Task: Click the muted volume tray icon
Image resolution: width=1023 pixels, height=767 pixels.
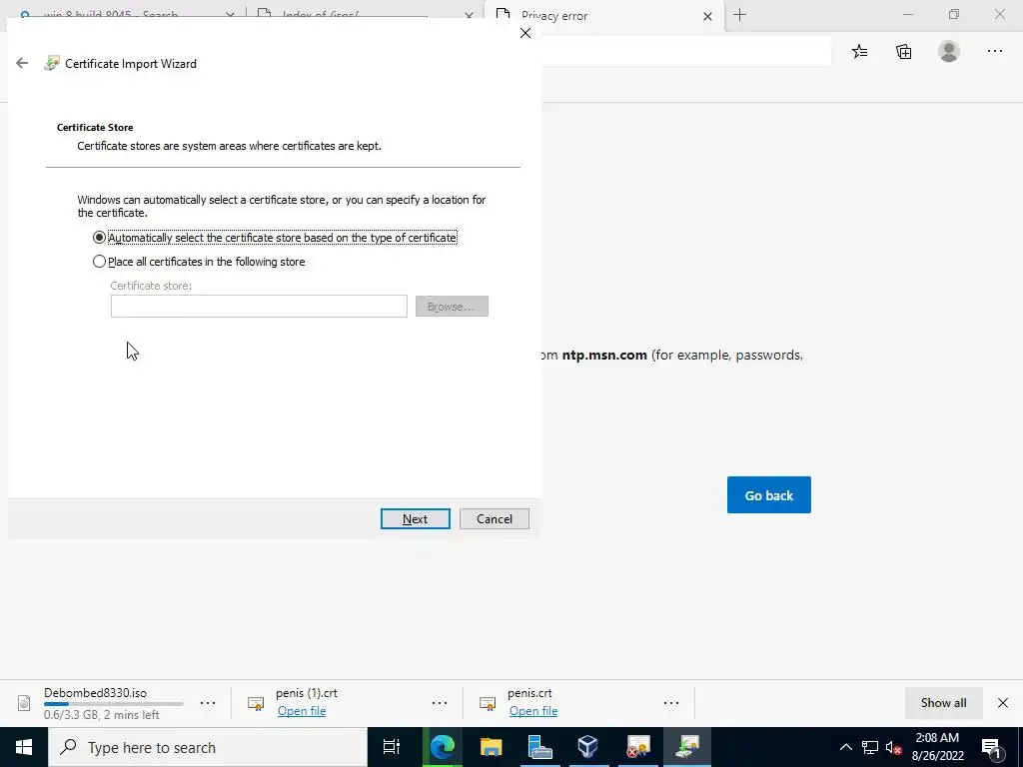Action: [x=894, y=747]
